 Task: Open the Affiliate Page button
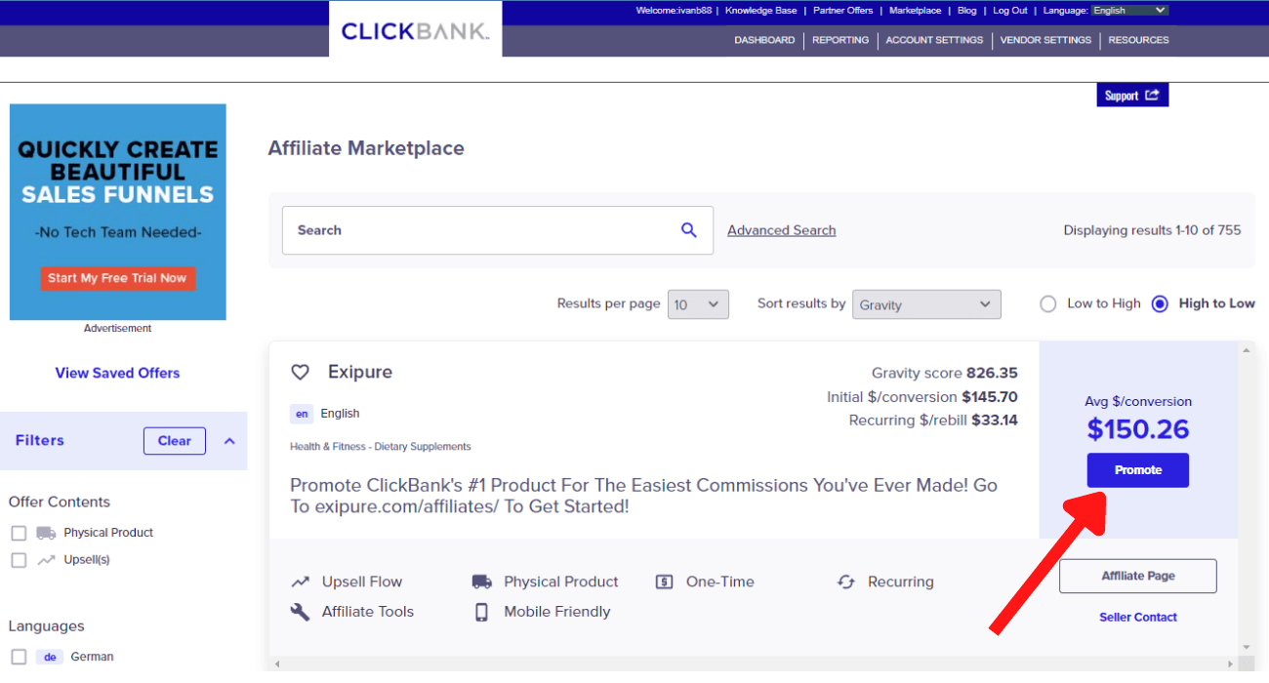1138,576
